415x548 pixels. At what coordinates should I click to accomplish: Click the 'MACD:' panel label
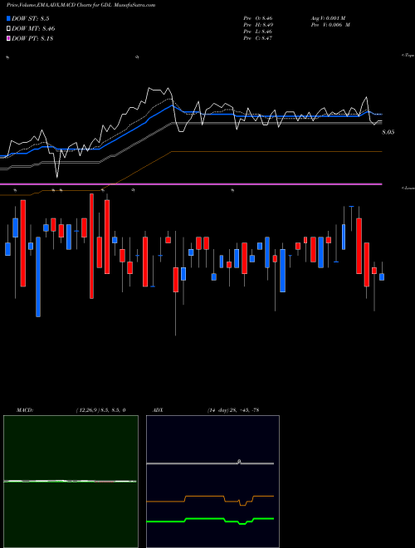click(24, 410)
